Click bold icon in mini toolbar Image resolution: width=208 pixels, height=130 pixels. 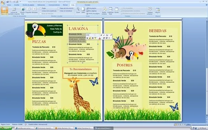[x=87, y=38]
